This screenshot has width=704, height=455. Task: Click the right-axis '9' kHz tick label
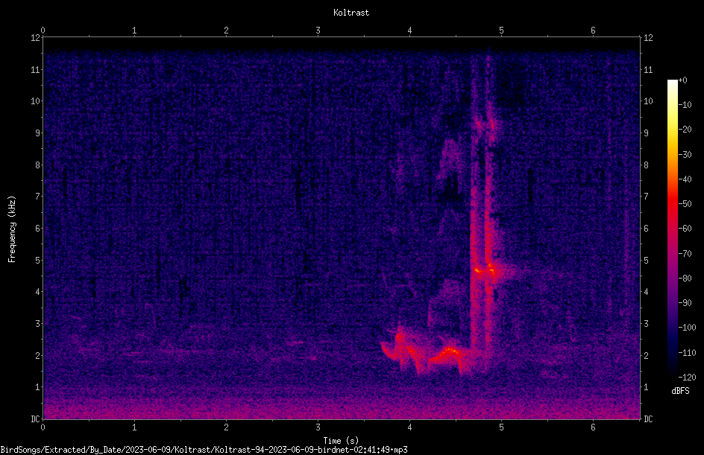646,133
